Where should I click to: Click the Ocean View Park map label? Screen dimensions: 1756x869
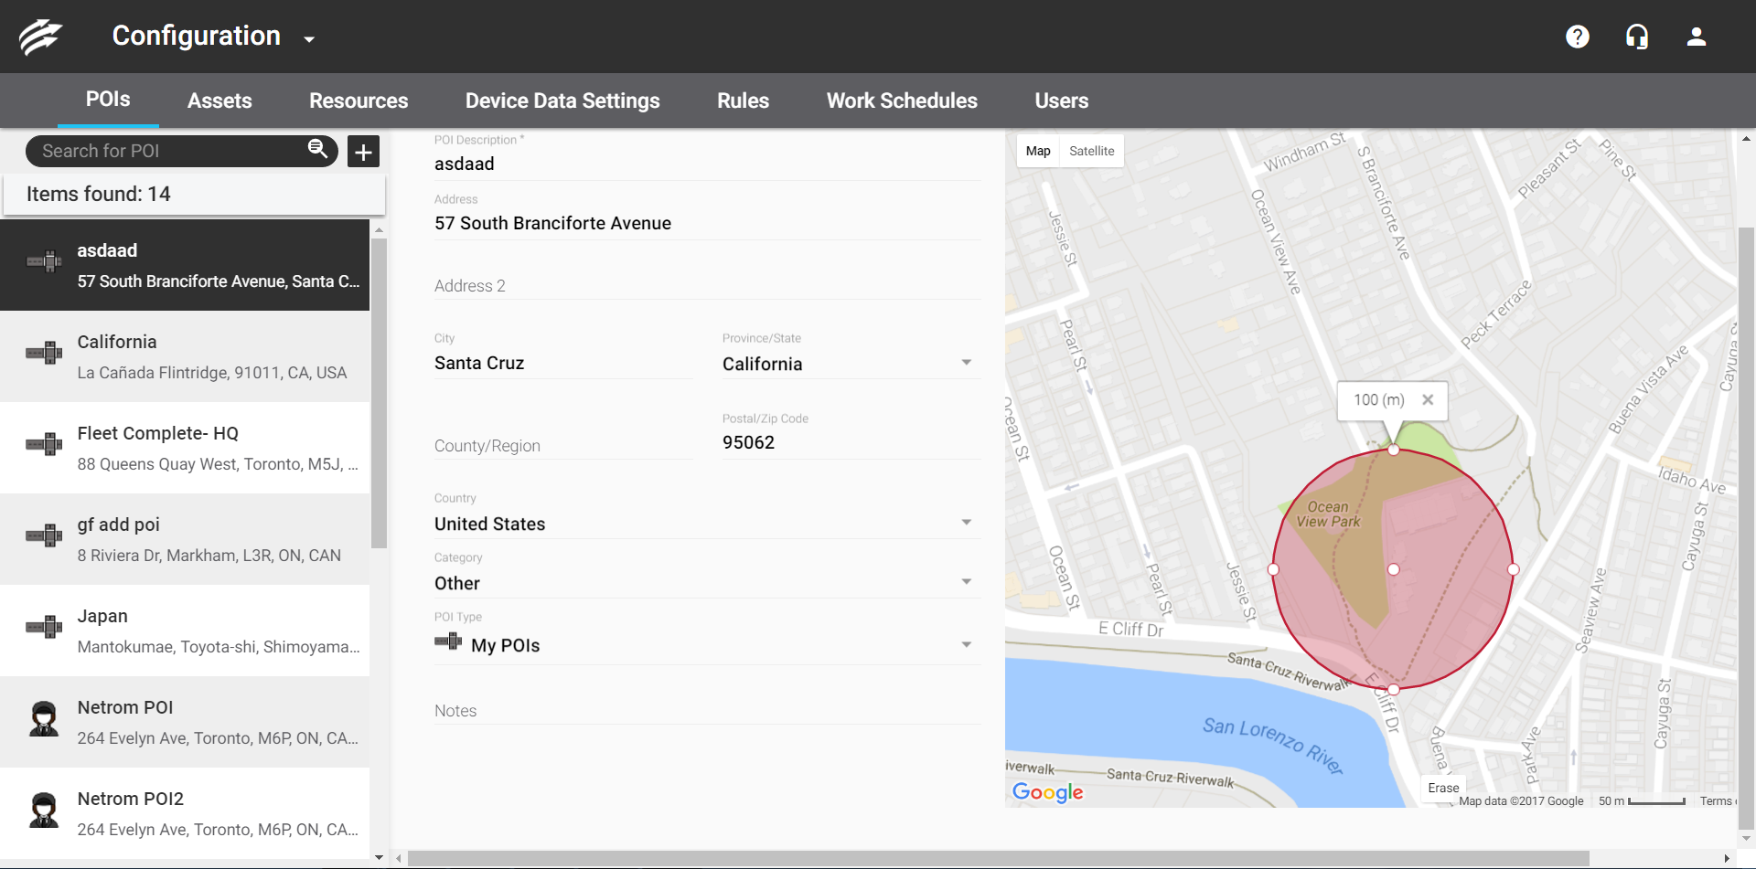tap(1328, 514)
